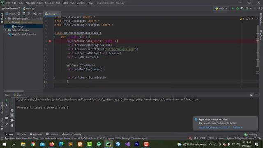
Task: Toggle soft-wrap in Run console
Action: 12,111
